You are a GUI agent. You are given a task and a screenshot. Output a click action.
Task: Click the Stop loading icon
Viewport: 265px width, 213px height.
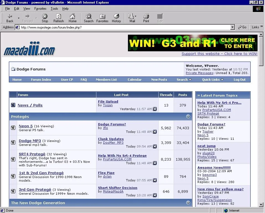tap(45, 16)
